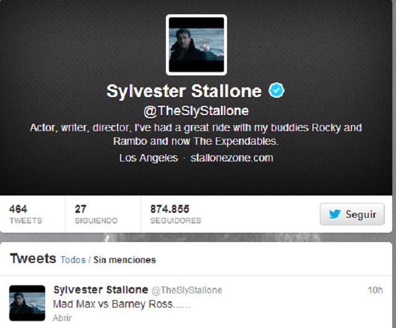The image size is (396, 328).
Task: Follow the account with Seguir button
Action: coord(352,214)
